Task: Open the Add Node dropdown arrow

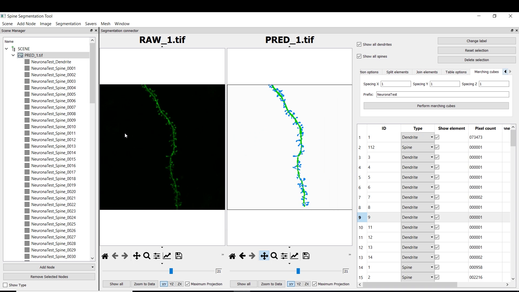Action: coord(92,267)
